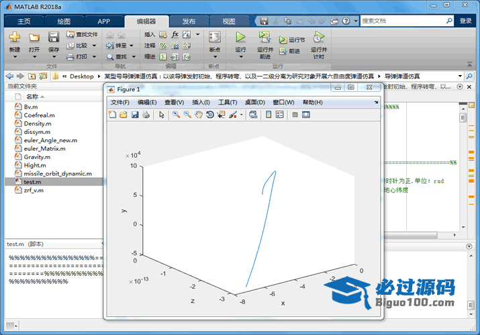Click the Advance (前进) button
This screenshot has width=480, height=335.
coord(289,51)
